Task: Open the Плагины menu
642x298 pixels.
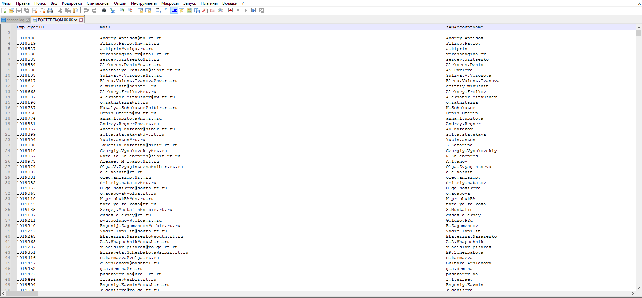Action: (209, 3)
